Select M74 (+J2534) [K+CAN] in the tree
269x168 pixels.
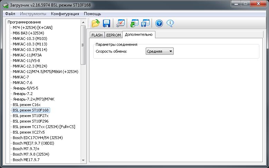click(x=32, y=28)
